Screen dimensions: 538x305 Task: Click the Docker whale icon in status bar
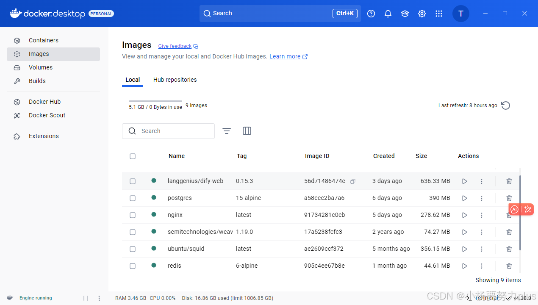tap(10, 298)
